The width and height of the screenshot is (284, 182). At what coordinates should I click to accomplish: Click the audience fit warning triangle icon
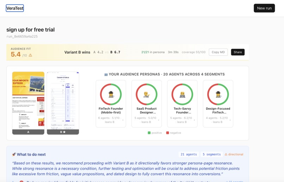click(30, 55)
